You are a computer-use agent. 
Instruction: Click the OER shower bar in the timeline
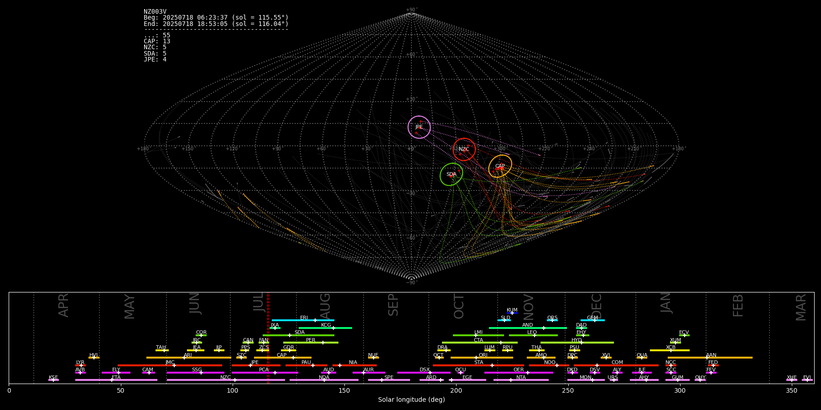pos(519,372)
